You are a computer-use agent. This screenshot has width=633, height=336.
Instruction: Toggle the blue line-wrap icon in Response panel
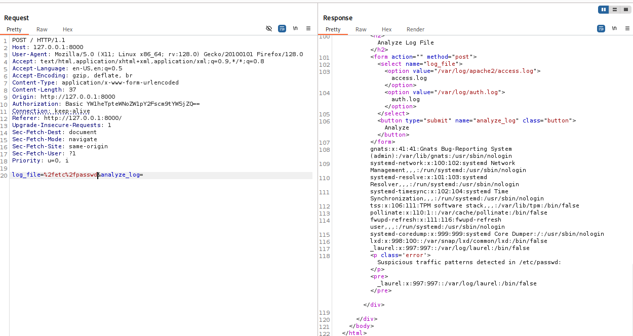(x=601, y=29)
